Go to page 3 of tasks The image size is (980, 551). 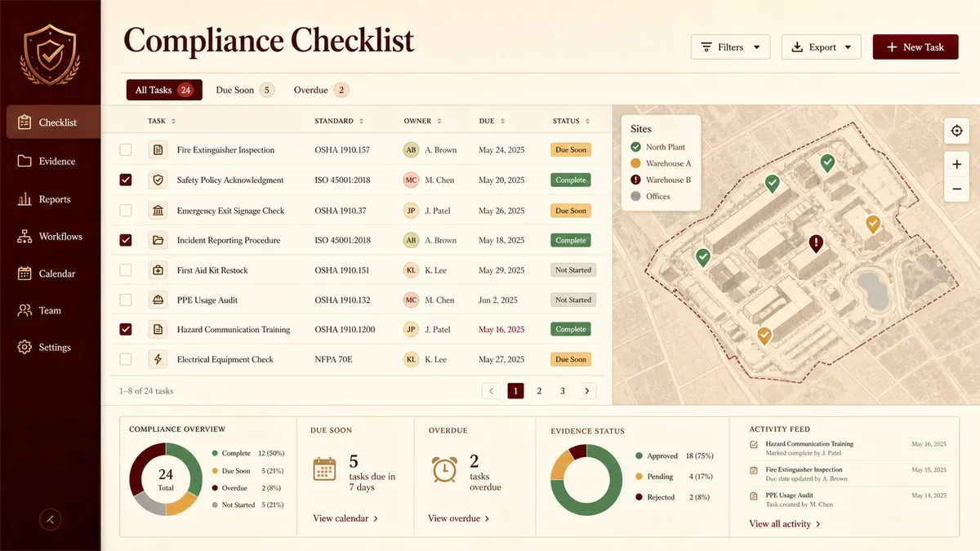click(563, 391)
